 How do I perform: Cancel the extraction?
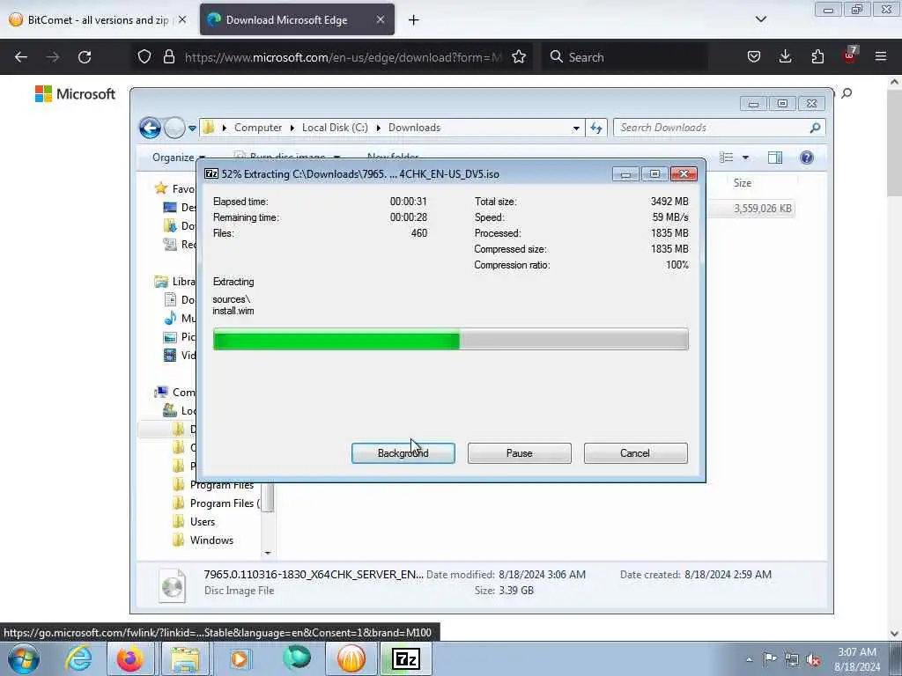(635, 453)
